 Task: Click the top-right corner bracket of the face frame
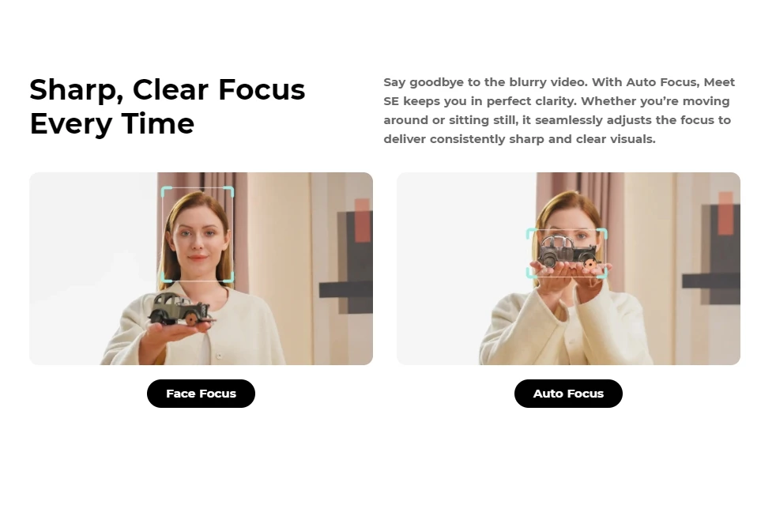tap(229, 191)
